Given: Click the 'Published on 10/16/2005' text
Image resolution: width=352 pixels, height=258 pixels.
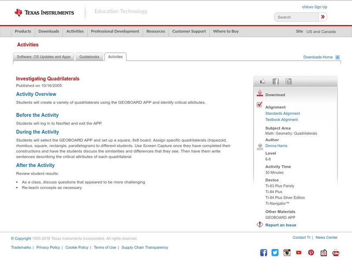Looking at the screenshot, I should 39,86.
